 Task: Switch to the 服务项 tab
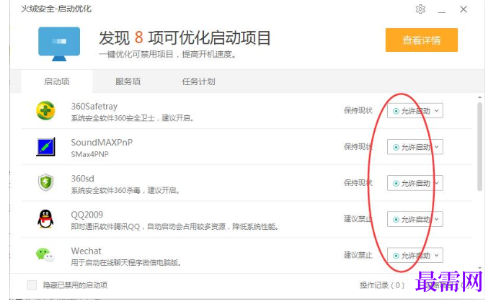(x=128, y=81)
